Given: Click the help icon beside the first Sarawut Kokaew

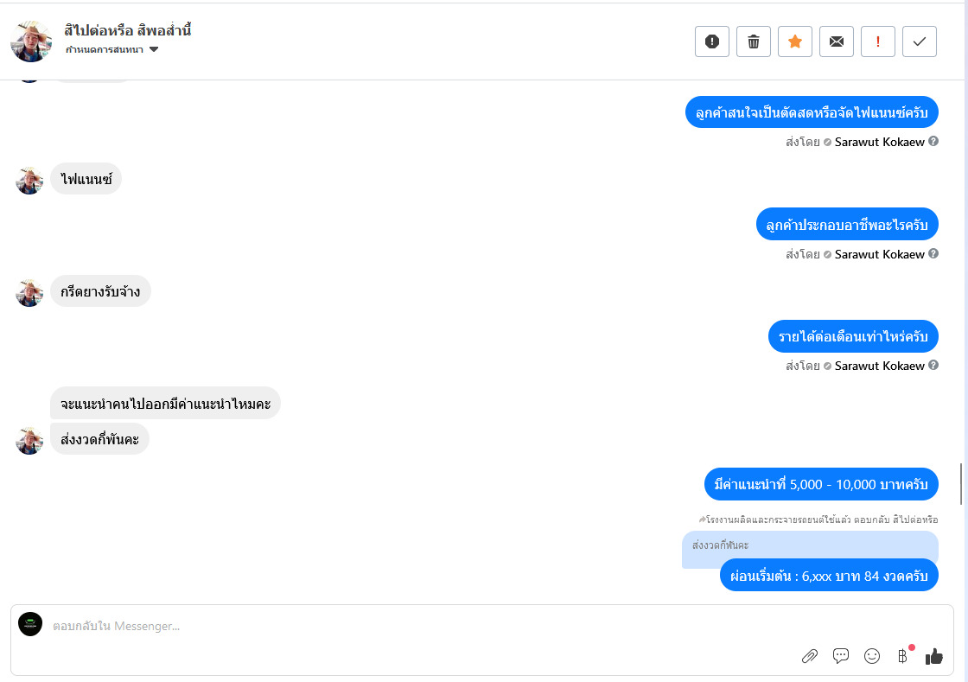Looking at the screenshot, I should (933, 141).
